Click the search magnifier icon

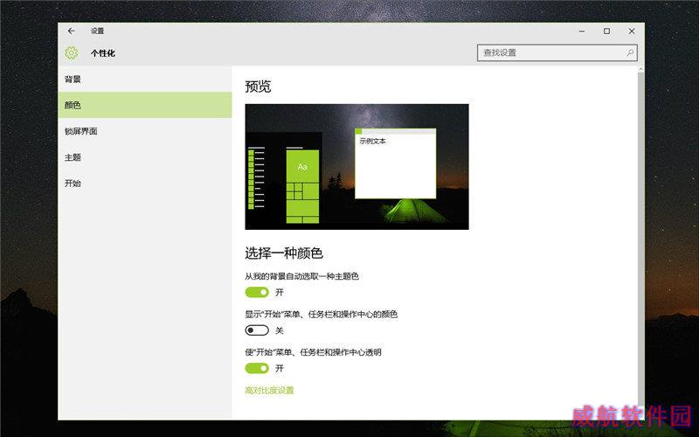click(630, 52)
